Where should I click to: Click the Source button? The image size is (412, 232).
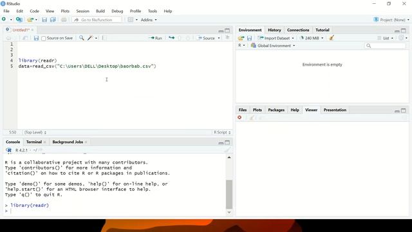click(207, 38)
